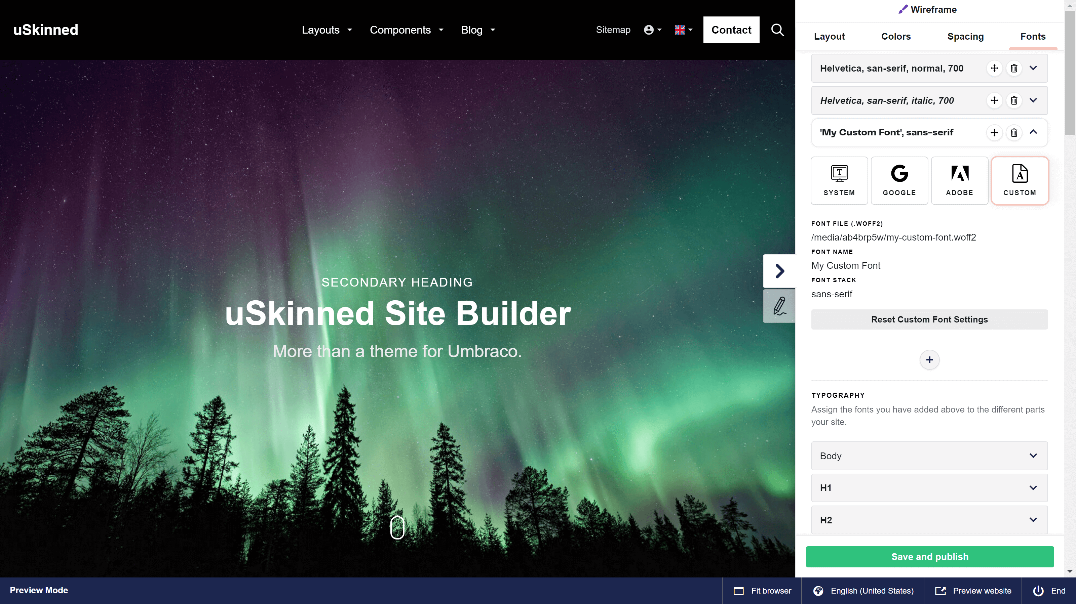Click the 'uSkinned Site Builder' heading
This screenshot has height=604, width=1076.
(398, 313)
